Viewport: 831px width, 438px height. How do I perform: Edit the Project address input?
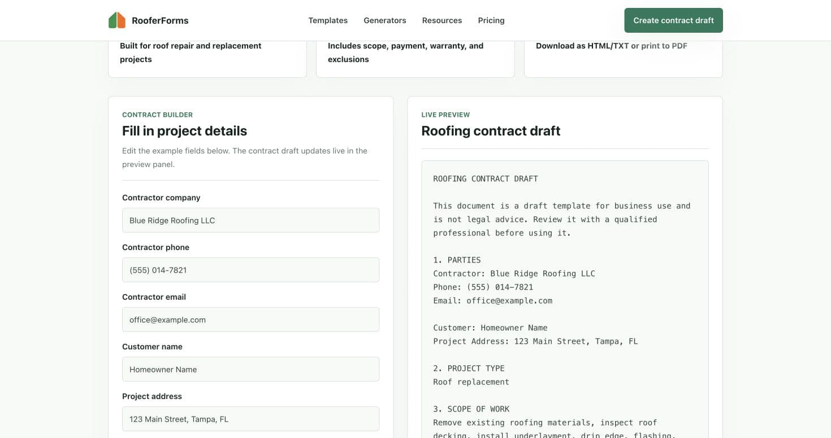click(x=250, y=419)
